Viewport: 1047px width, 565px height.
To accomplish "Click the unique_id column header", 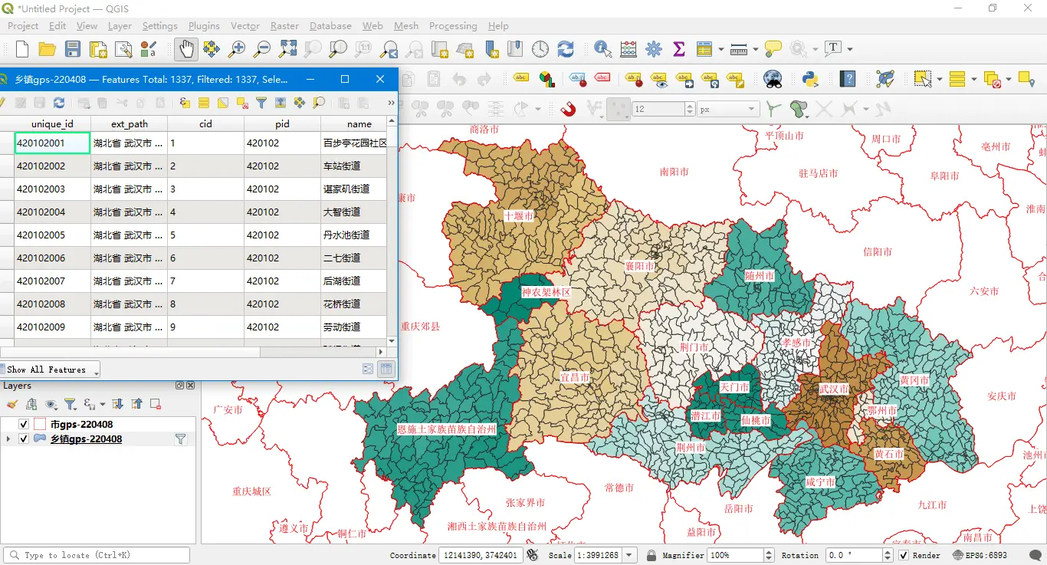I will (x=52, y=123).
